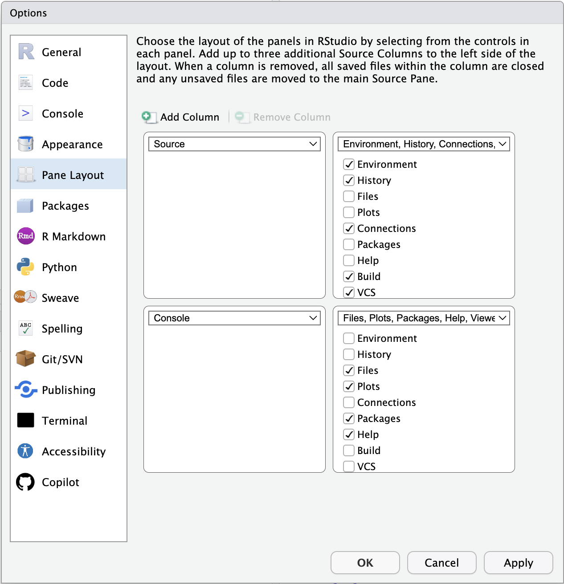The image size is (564, 584).
Task: Click the Spelling ABC checkmark icon
Action: click(26, 328)
